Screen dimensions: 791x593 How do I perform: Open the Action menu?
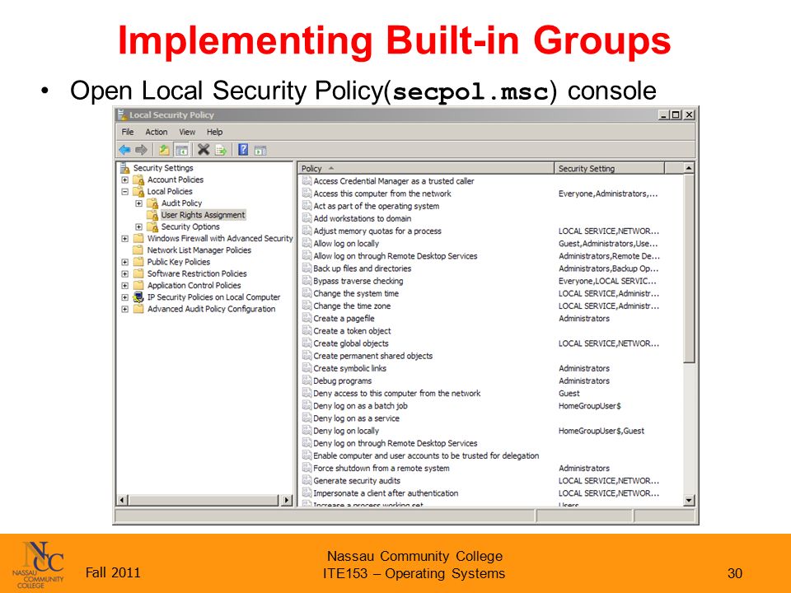point(157,132)
